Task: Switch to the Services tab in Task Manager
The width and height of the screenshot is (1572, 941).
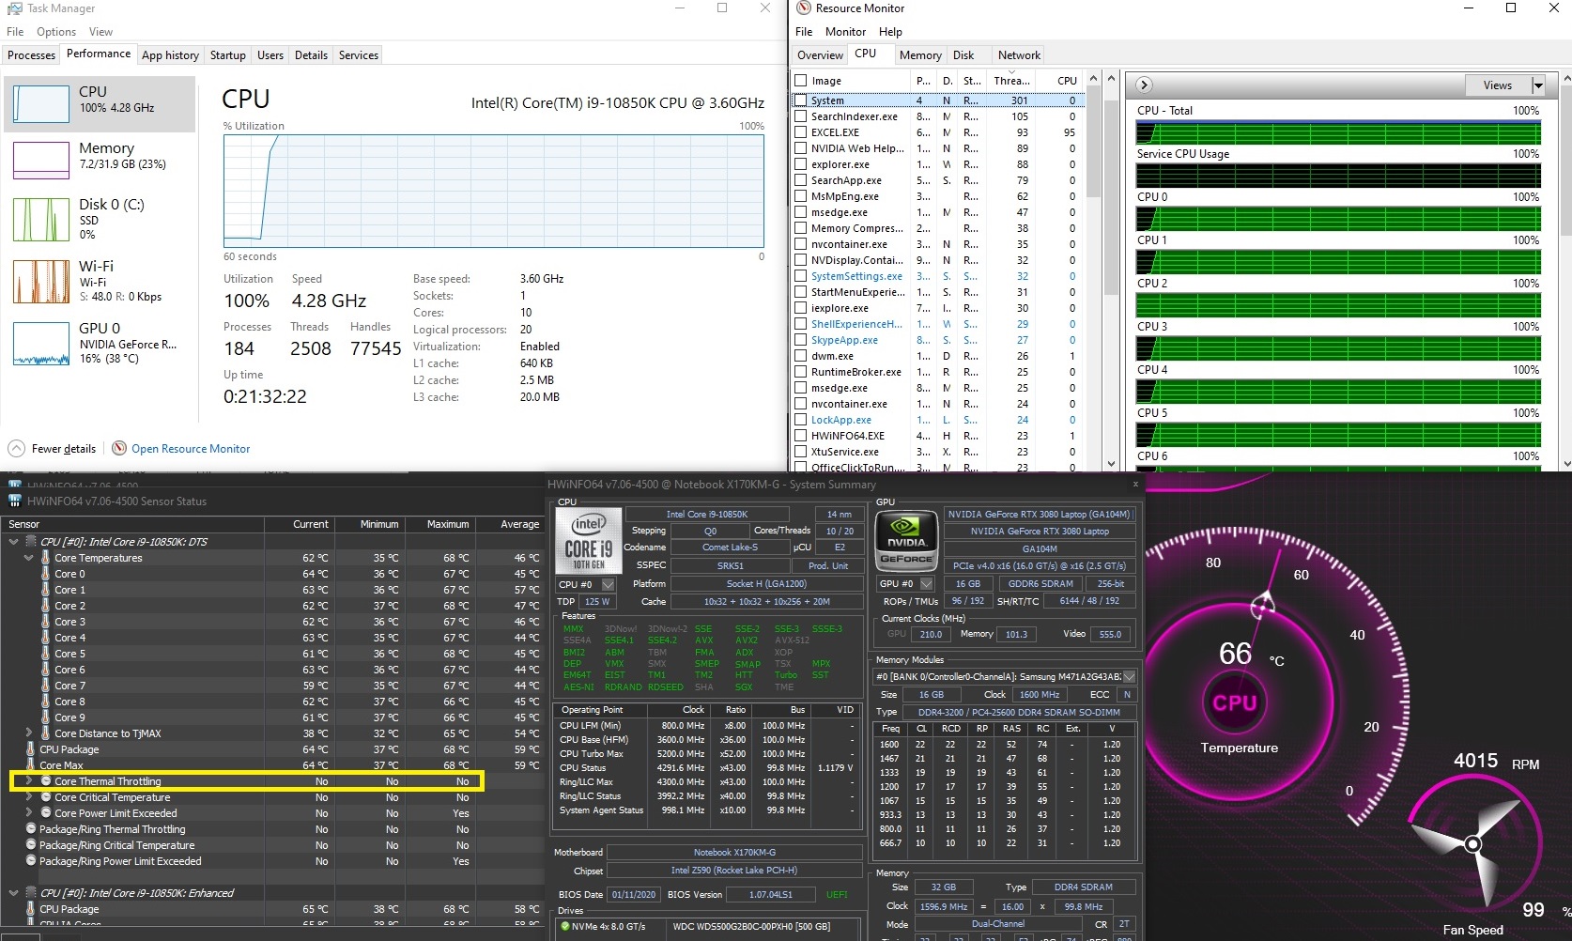Action: (358, 55)
